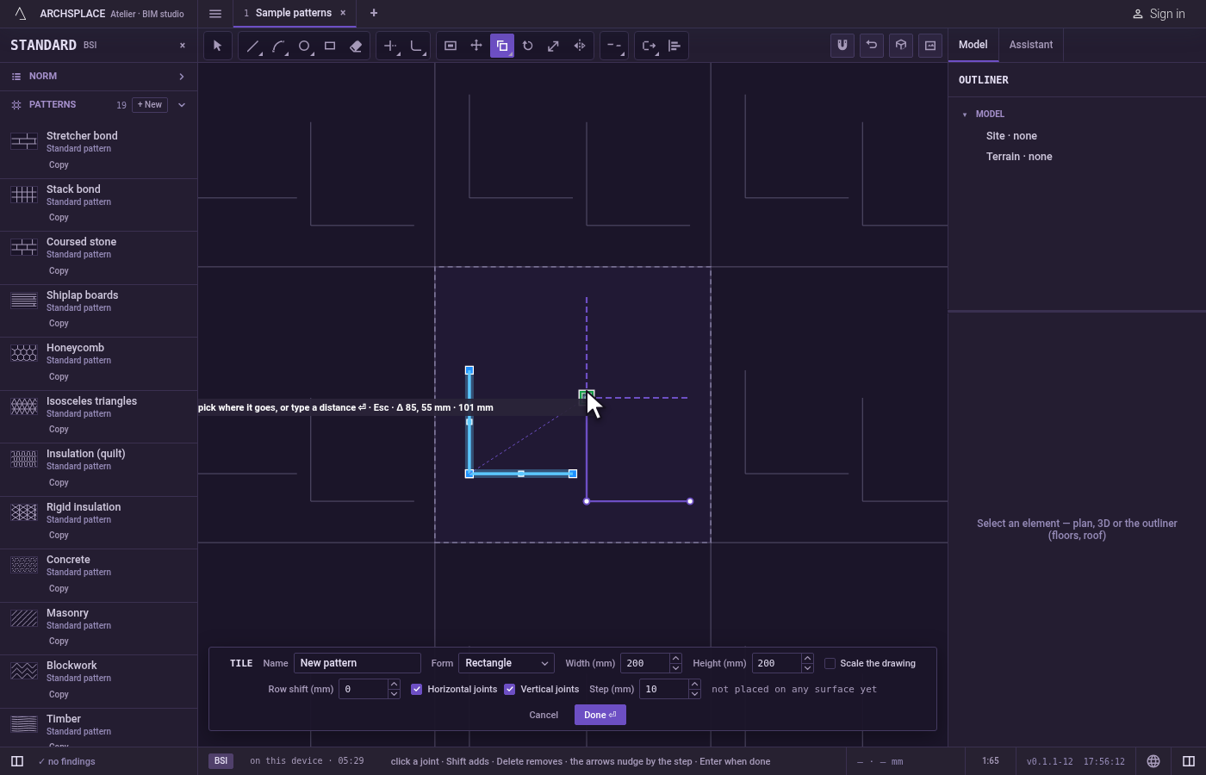This screenshot has height=775, width=1206.
Task: Use the Eraser tool
Action: pos(356,46)
